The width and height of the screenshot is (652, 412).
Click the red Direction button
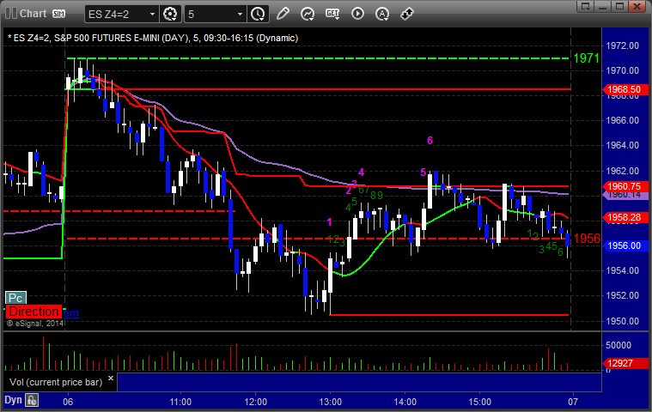tap(34, 312)
